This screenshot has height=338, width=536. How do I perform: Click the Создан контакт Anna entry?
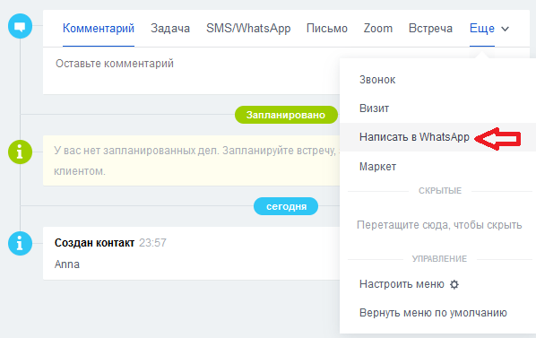(192, 253)
